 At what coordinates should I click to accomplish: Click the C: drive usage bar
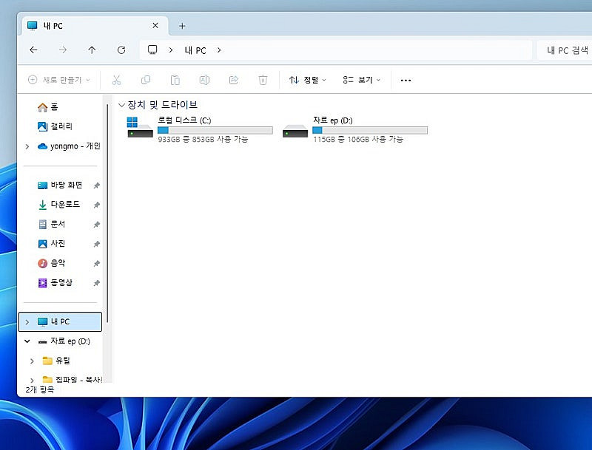(215, 130)
